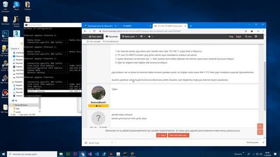
Task: Open Skype desktop shortcut
Action: [17, 6]
